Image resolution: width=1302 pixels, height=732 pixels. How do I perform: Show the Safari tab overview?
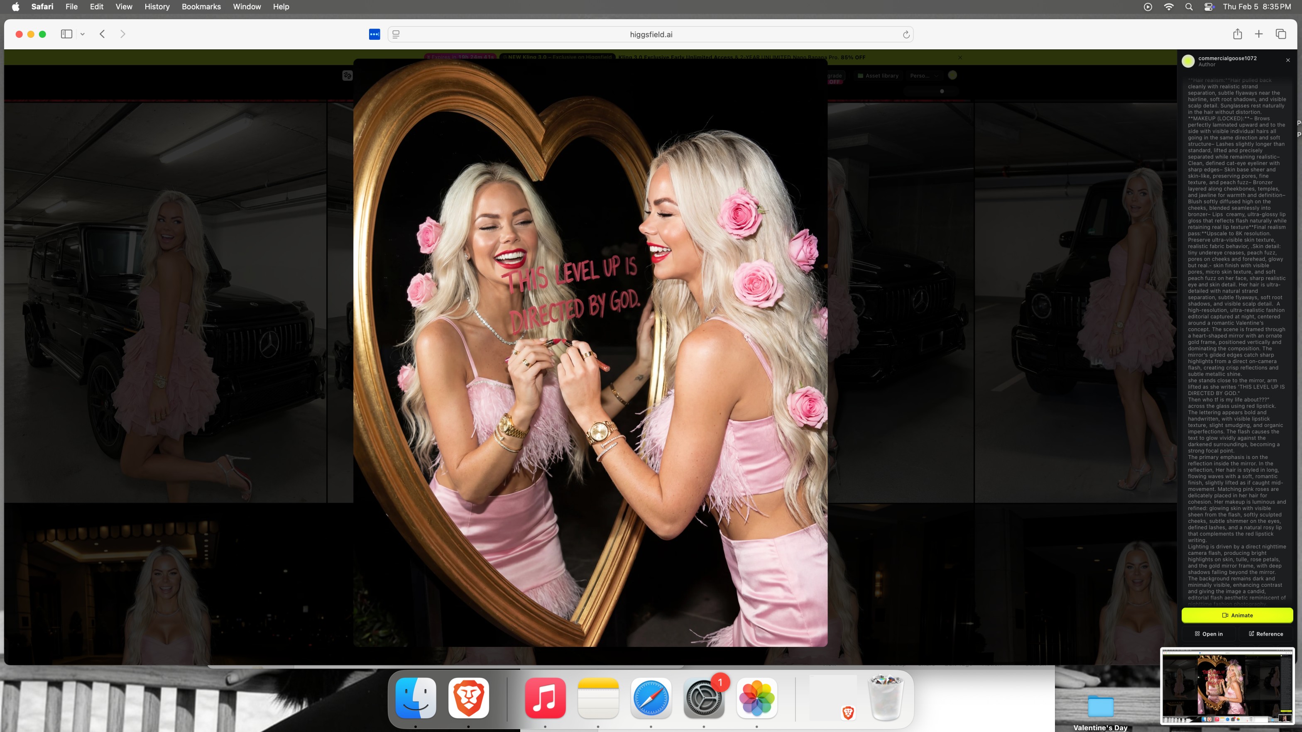[x=1280, y=34]
